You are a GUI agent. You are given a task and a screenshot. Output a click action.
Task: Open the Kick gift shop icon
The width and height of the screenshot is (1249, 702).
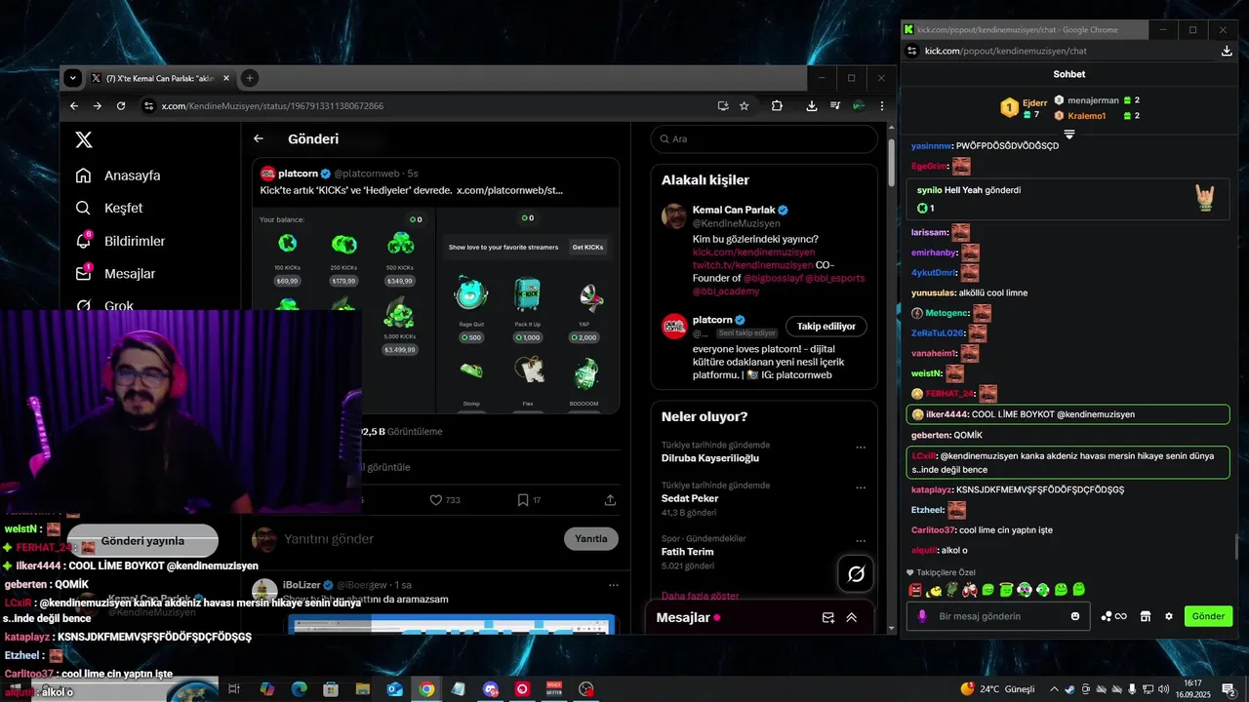coord(1146,616)
